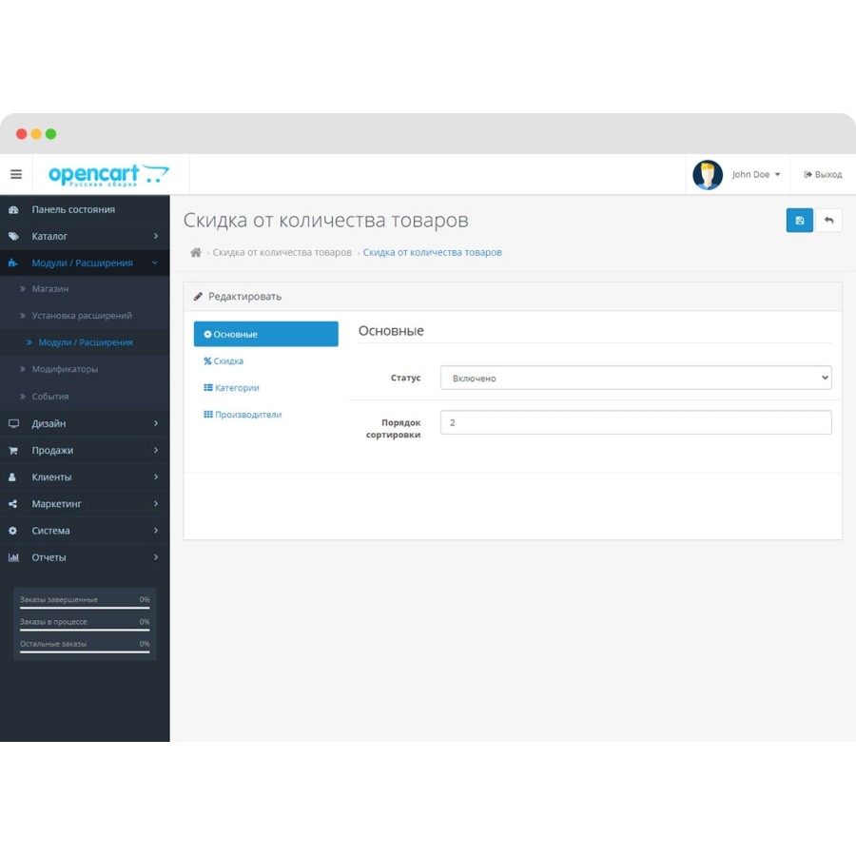The width and height of the screenshot is (856, 856).
Task: Click the blue save disk button
Action: click(799, 221)
